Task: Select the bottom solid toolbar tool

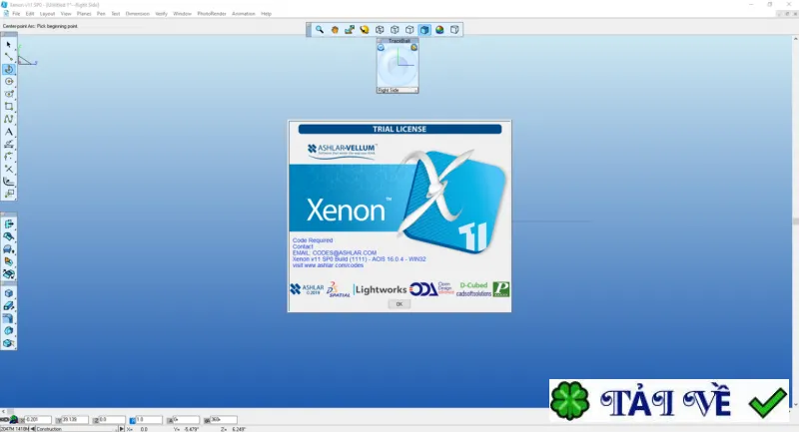Action: click(x=9, y=343)
